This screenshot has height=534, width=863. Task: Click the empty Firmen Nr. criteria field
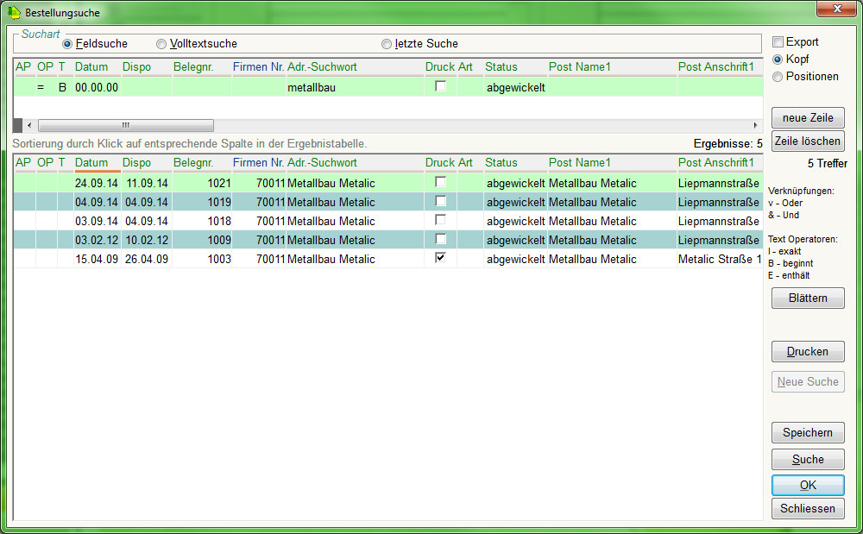[x=259, y=87]
